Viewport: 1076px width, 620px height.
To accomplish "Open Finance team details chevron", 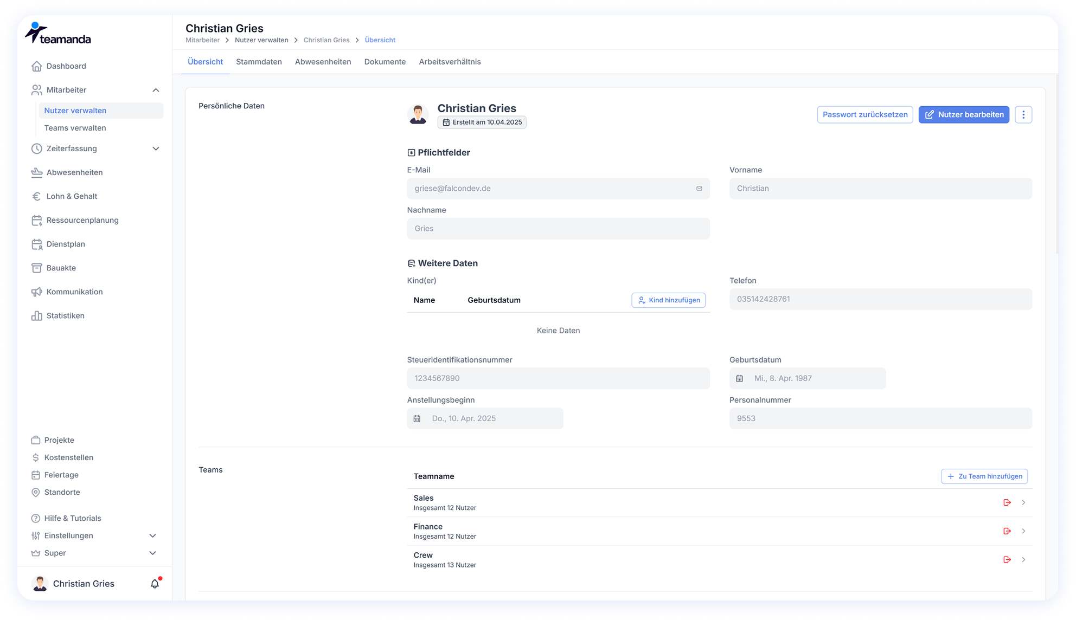I will [x=1023, y=531].
